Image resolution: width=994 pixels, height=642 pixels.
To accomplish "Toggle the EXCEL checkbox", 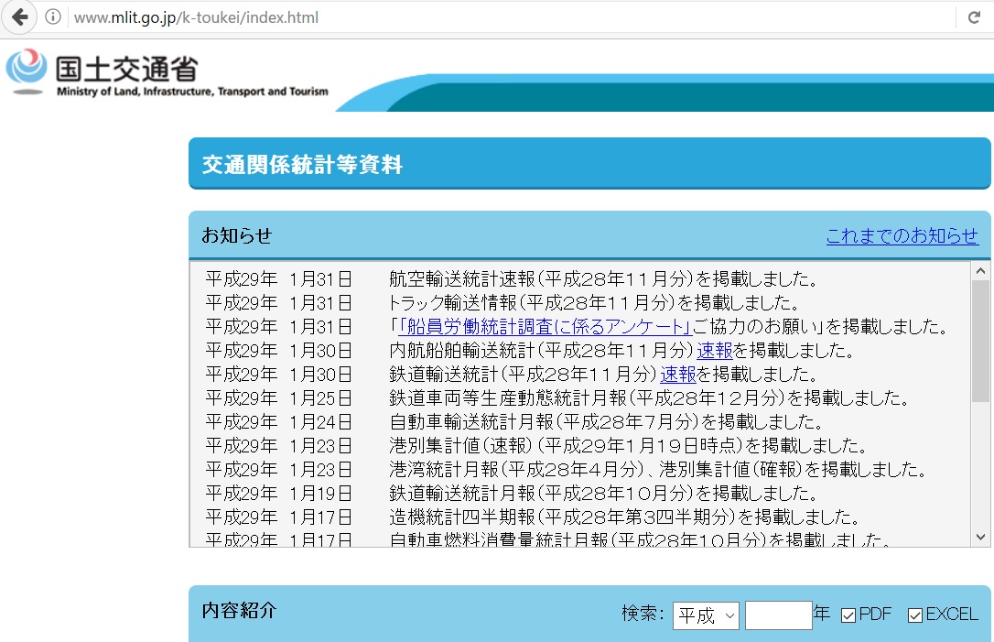I will [915, 615].
